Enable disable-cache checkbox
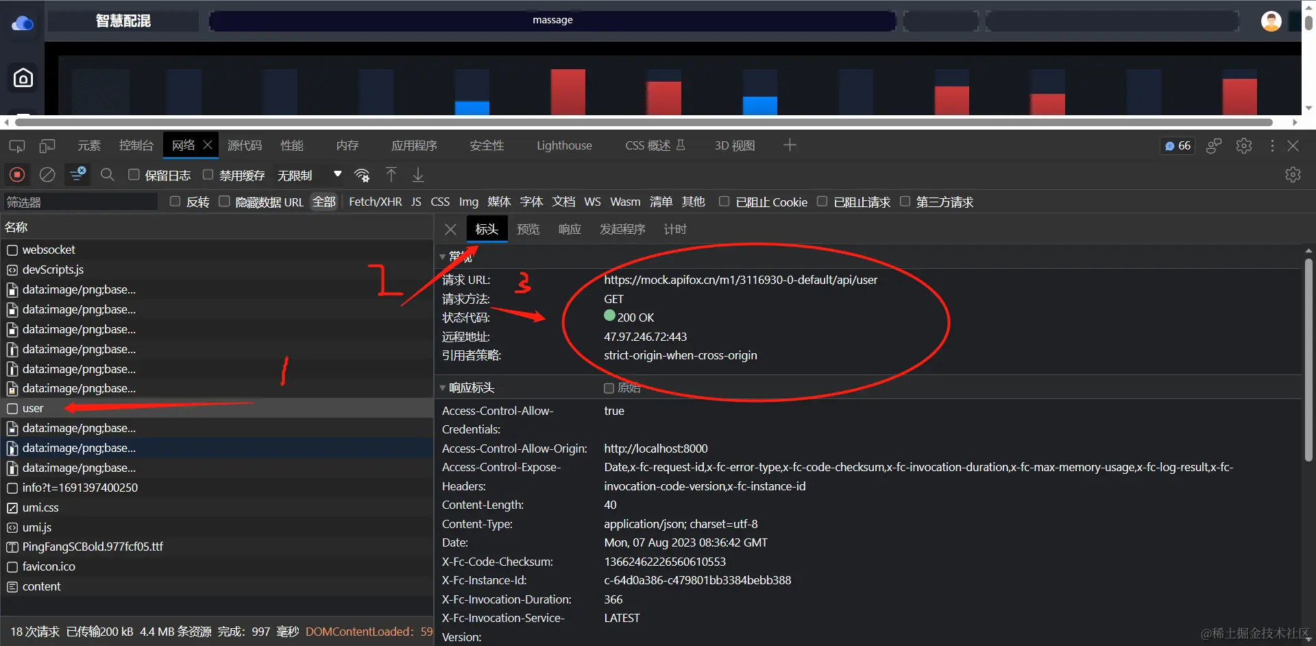The image size is (1316, 646). coord(208,175)
